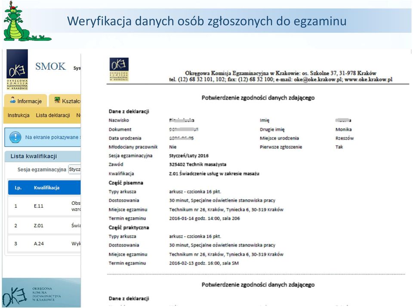
Task: Click the Okręgowa Komisja Egzaminacyjna w Krakowie address line
Action: coord(280,73)
